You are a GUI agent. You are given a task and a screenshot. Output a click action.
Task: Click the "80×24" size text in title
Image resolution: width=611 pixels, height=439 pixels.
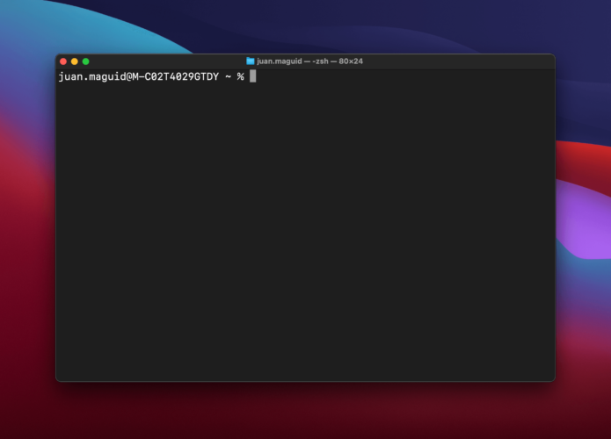coord(351,61)
